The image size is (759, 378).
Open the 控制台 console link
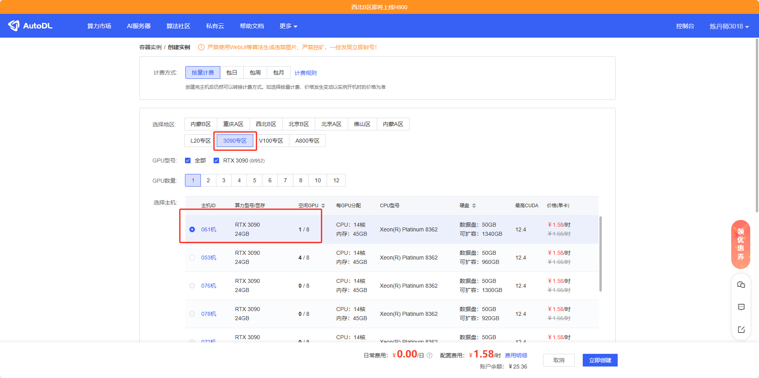tap(685, 26)
